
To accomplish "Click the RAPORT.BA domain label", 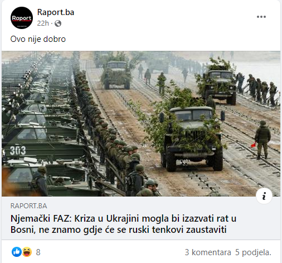I will (28, 206).
